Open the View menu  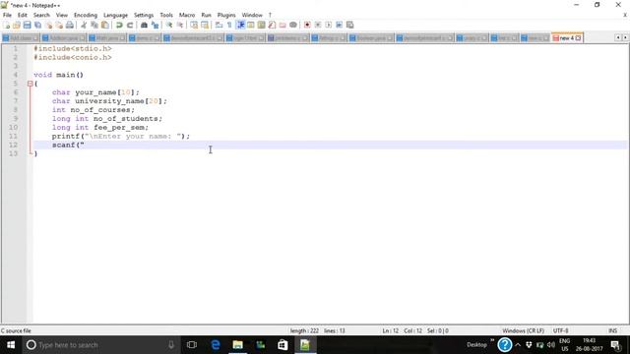tap(61, 15)
